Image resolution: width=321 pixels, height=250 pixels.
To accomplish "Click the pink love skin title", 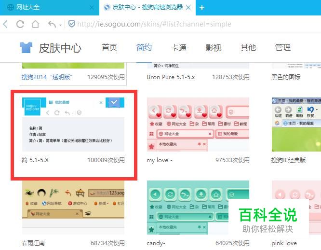I will coord(284,243).
